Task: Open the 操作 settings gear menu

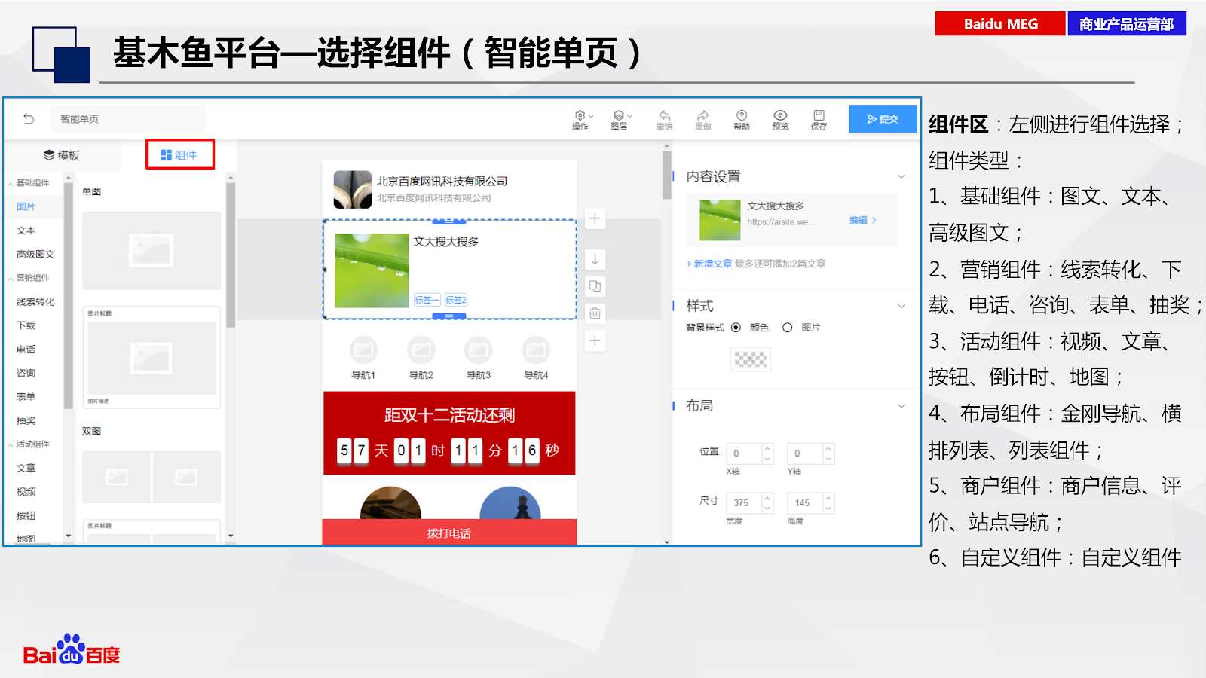Action: click(581, 119)
